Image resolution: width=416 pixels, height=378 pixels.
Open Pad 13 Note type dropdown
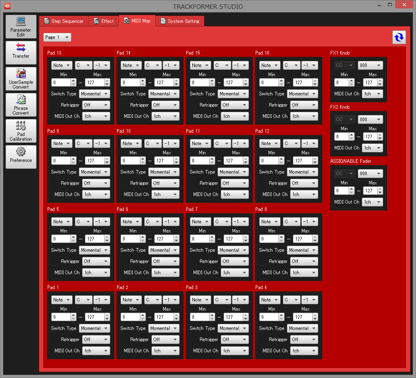tap(62, 65)
